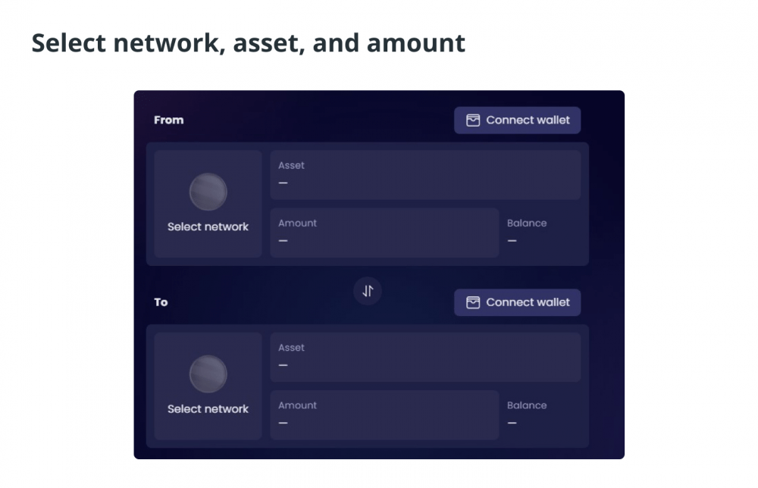The height and width of the screenshot is (488, 758).
Task: Click the From network globe icon
Action: click(208, 192)
